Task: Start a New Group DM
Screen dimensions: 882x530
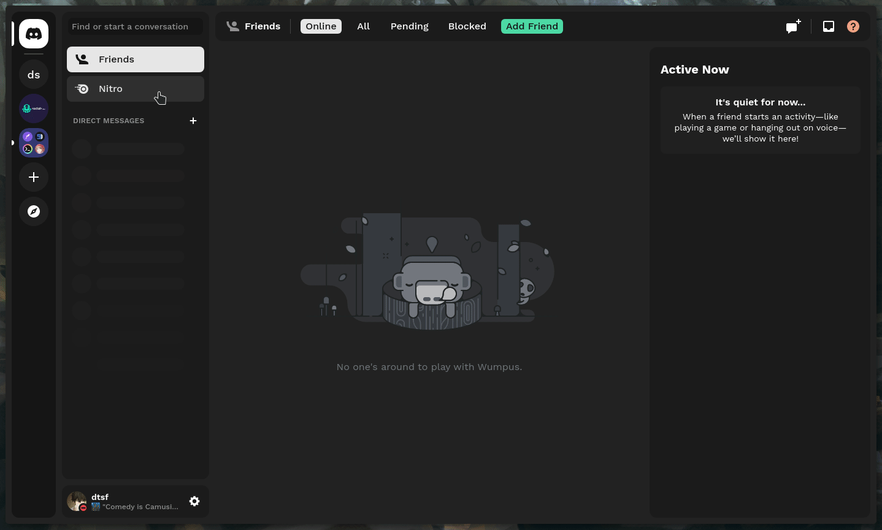Action: click(x=794, y=26)
